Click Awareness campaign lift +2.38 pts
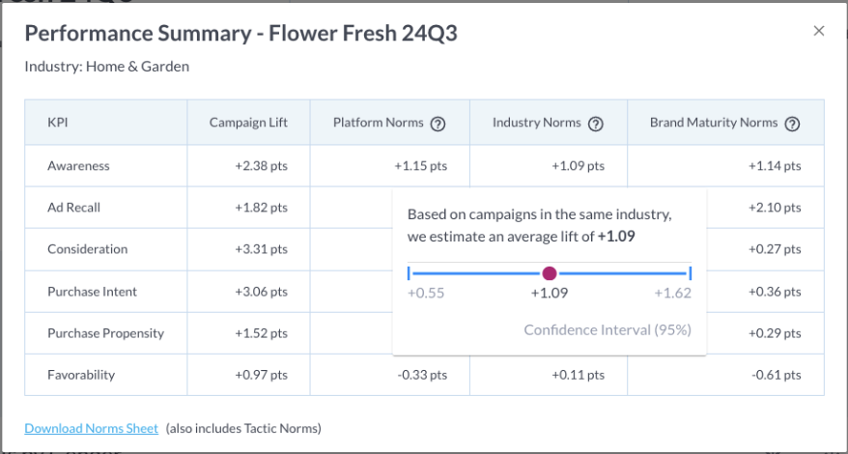 pyautogui.click(x=261, y=166)
